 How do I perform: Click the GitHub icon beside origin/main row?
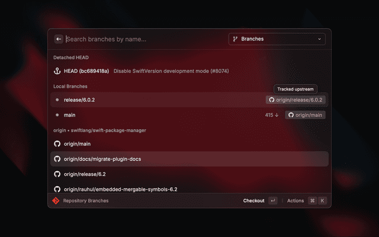tap(57, 144)
